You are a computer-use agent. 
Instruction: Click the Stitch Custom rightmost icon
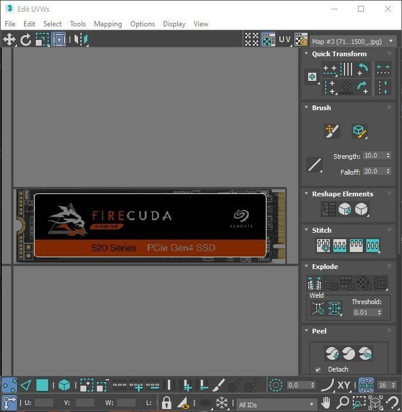(x=373, y=246)
